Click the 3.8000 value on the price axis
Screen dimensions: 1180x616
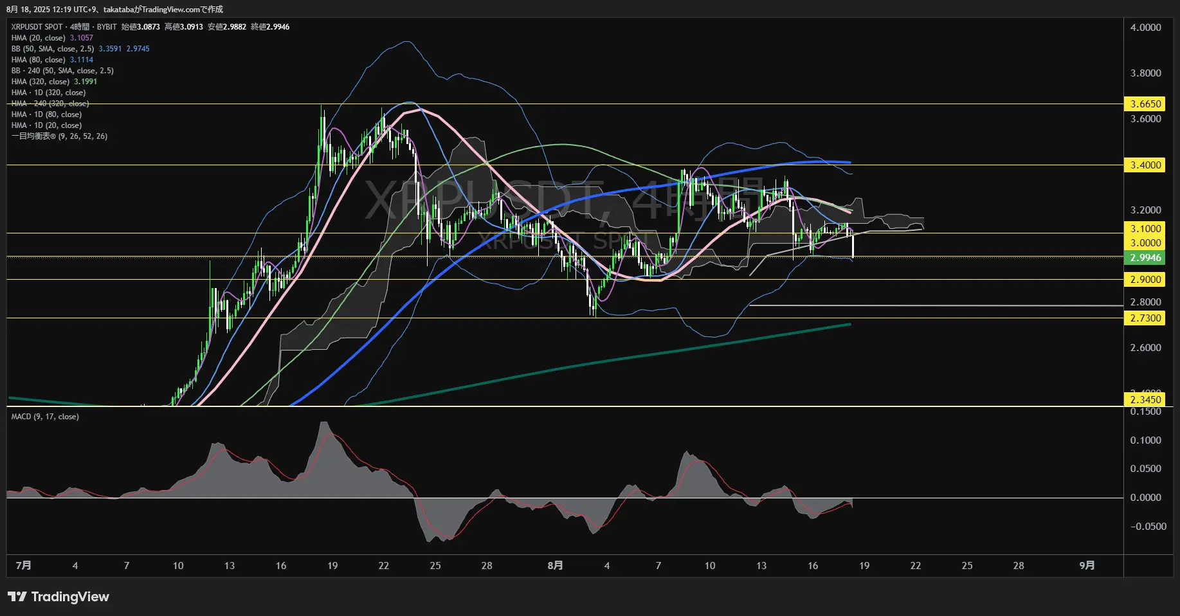(1146, 73)
